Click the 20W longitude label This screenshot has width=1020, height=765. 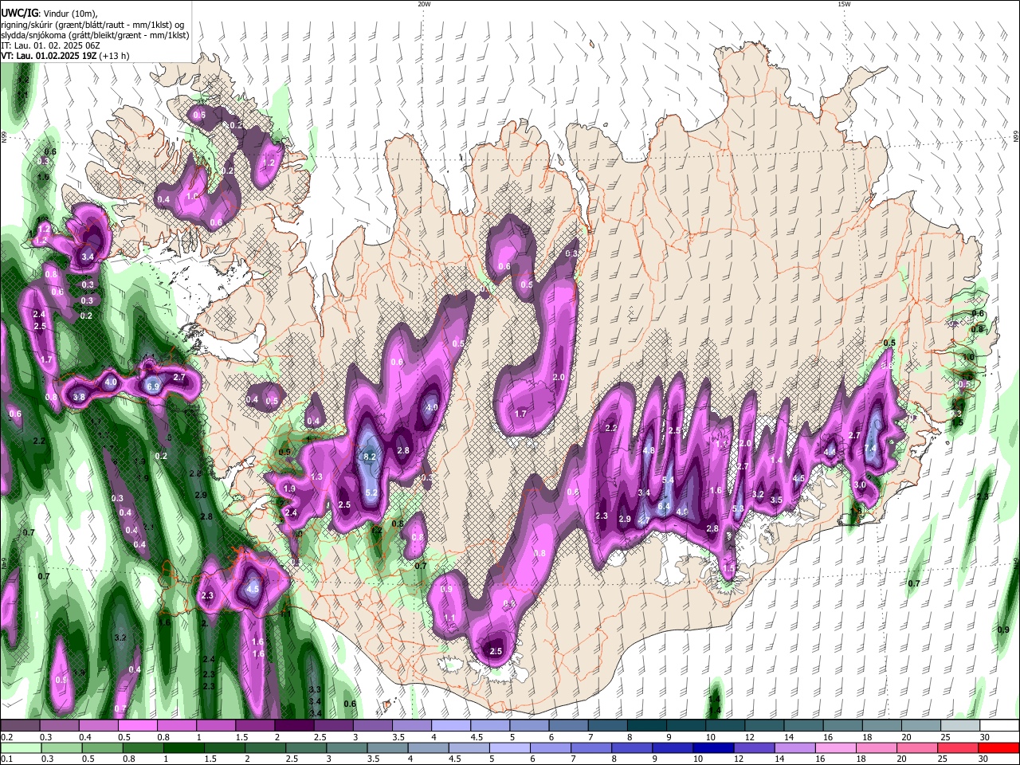point(424,4)
